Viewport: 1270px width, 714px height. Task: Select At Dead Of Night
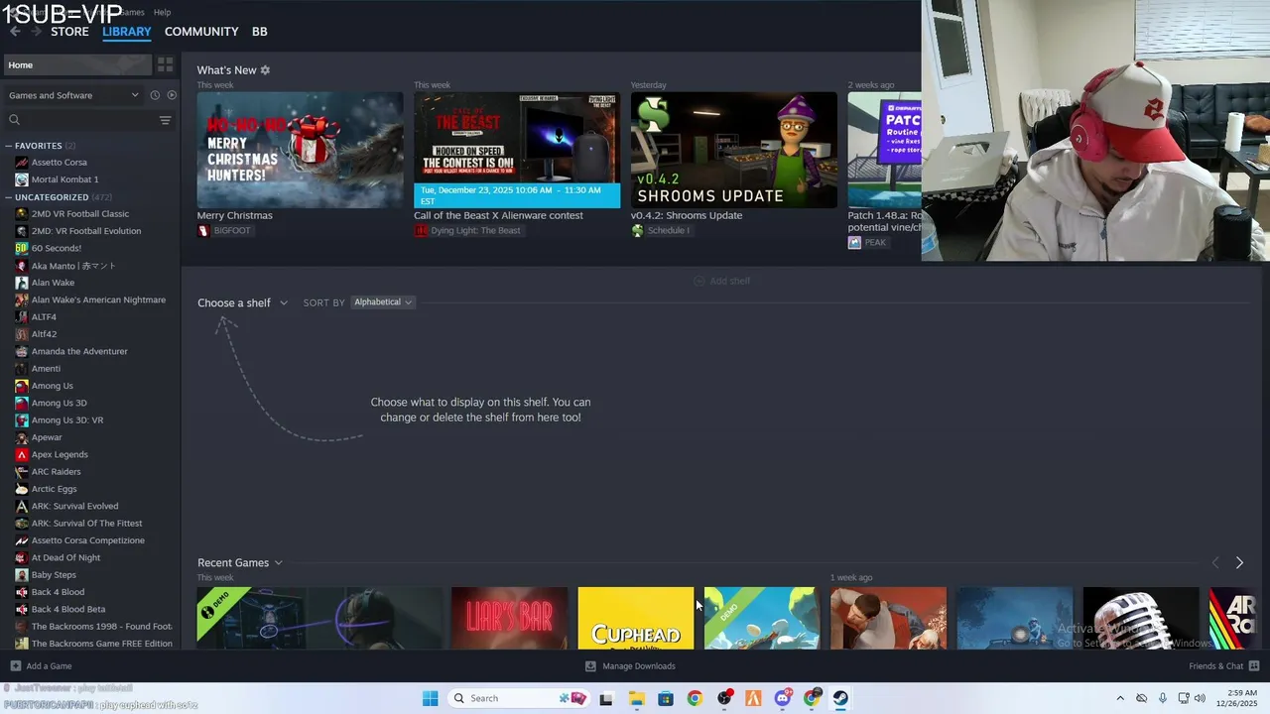[x=65, y=557]
